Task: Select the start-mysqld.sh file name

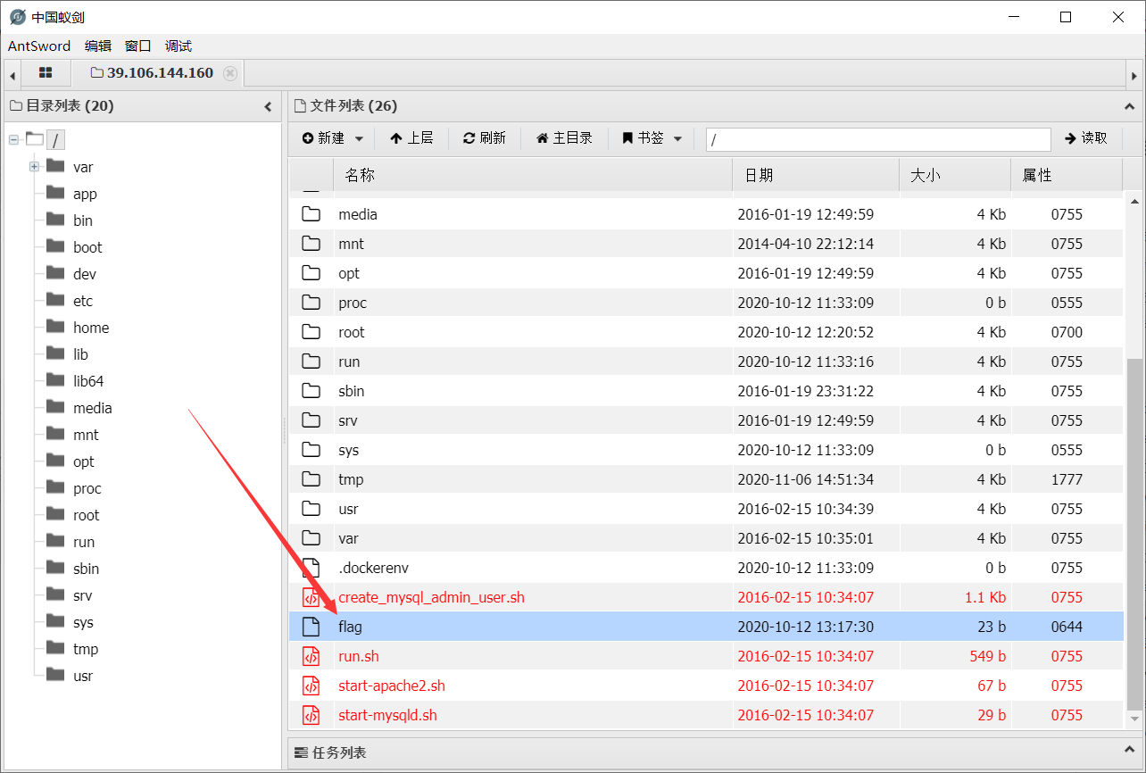Action: (387, 715)
